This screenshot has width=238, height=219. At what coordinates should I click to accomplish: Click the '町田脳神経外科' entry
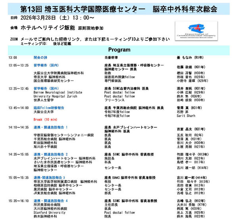pyautogui.click(x=45, y=143)
